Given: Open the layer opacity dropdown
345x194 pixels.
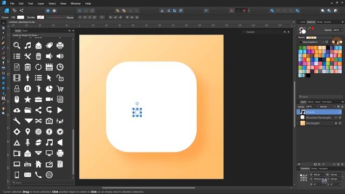Looking at the screenshot, I should [317, 107].
